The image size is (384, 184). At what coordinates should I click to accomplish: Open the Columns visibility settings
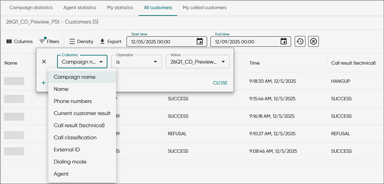(19, 41)
